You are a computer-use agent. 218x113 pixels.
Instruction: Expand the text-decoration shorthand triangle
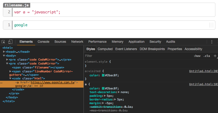click(x=119, y=92)
